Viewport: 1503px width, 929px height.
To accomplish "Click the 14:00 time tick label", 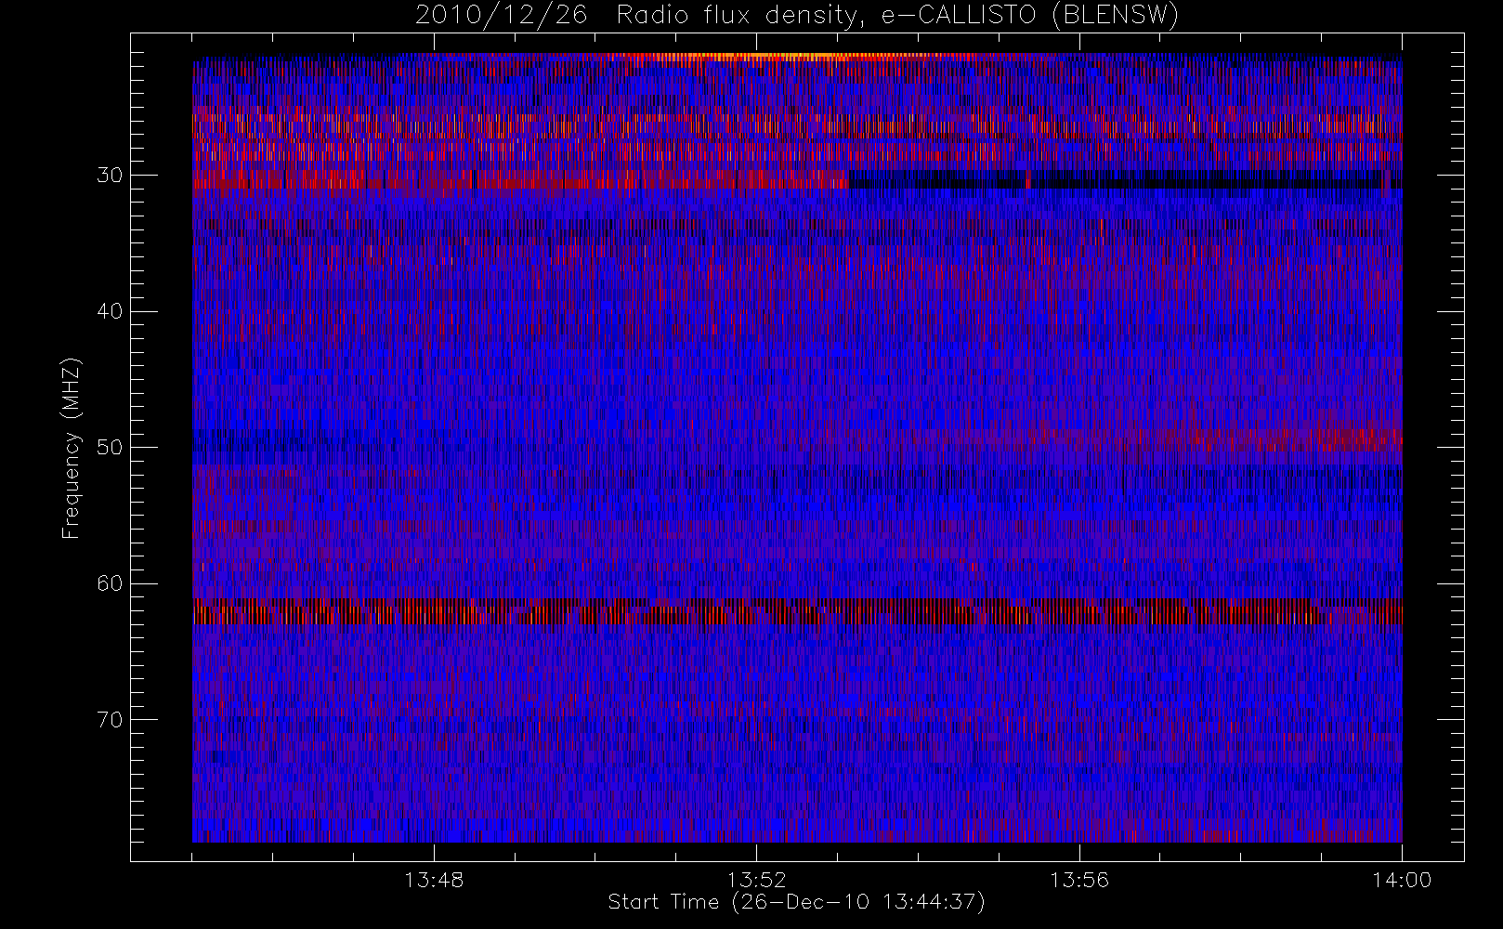I will click(x=1402, y=880).
